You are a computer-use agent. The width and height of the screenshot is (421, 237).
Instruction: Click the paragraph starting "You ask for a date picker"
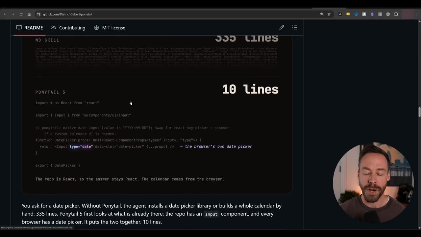point(152,214)
